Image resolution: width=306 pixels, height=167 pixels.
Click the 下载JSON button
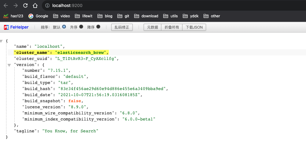pyautogui.click(x=194, y=27)
